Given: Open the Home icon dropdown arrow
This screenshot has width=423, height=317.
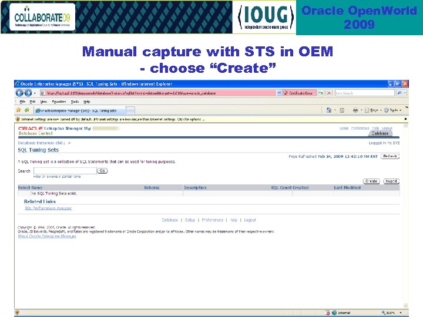Looking at the screenshot, I should pos(335,110).
